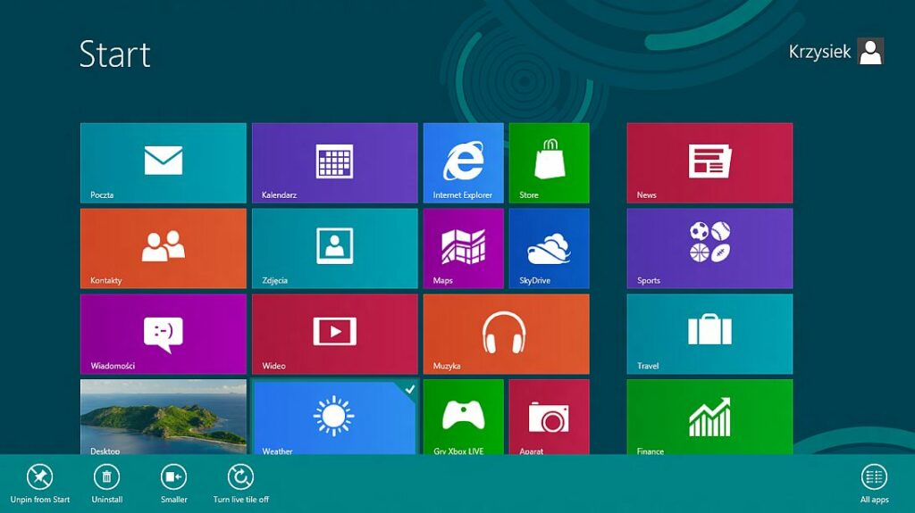Launch the Wideo video tile
Screen dimensions: 915x513
coord(334,334)
